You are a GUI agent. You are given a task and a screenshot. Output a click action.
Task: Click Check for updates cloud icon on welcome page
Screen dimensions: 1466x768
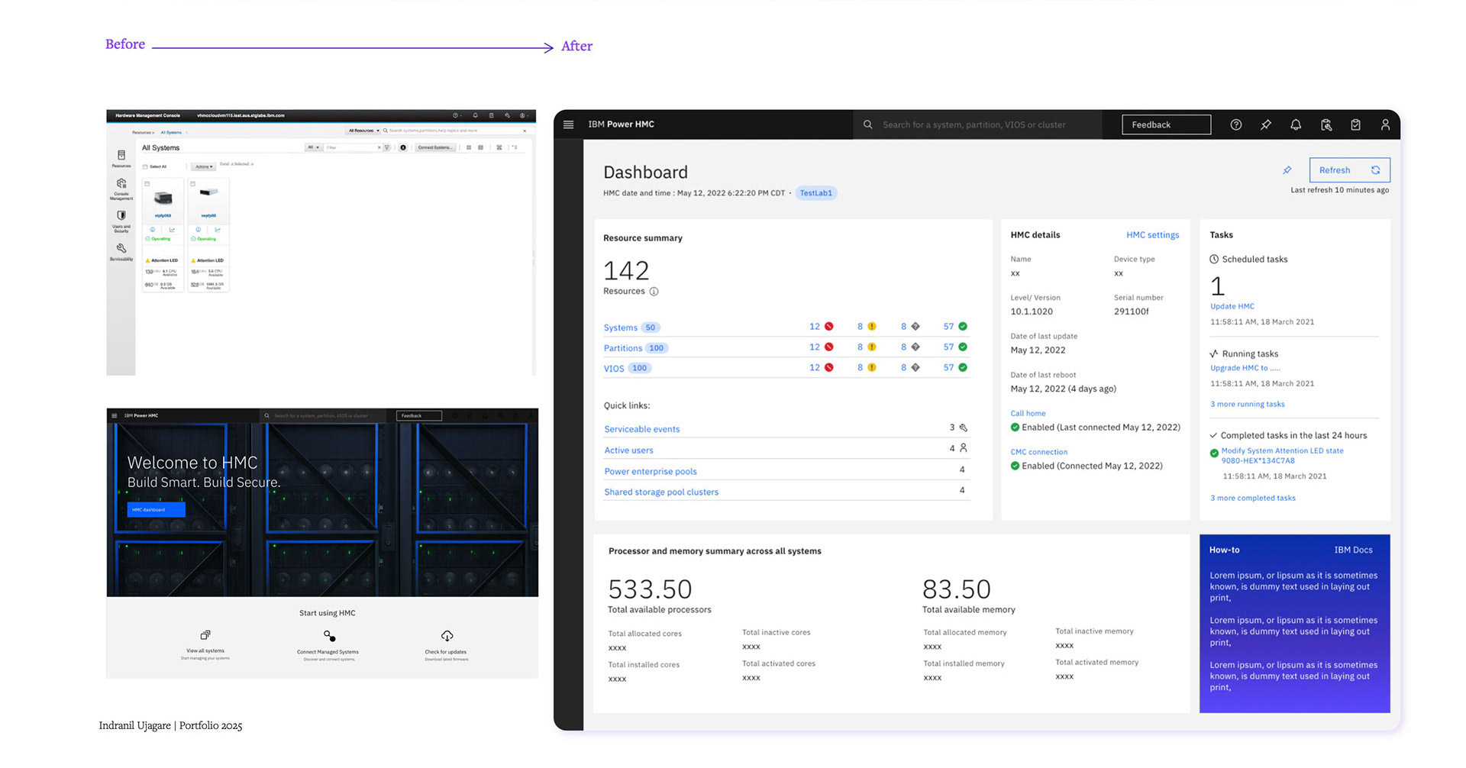tap(447, 636)
